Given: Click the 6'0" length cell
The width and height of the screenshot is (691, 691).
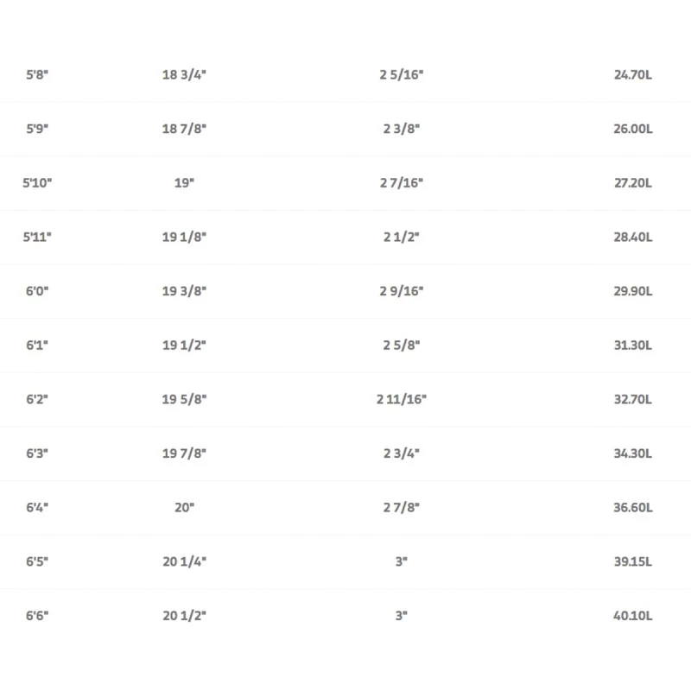Looking at the screenshot, I should [37, 291].
